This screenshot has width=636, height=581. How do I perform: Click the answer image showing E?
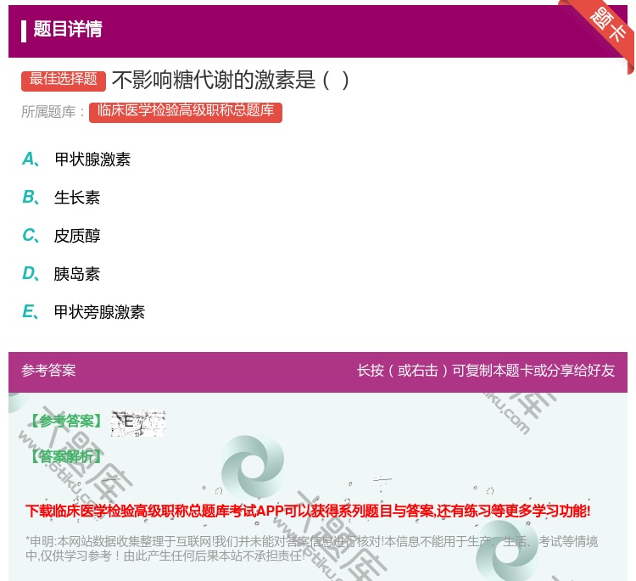pyautogui.click(x=138, y=422)
